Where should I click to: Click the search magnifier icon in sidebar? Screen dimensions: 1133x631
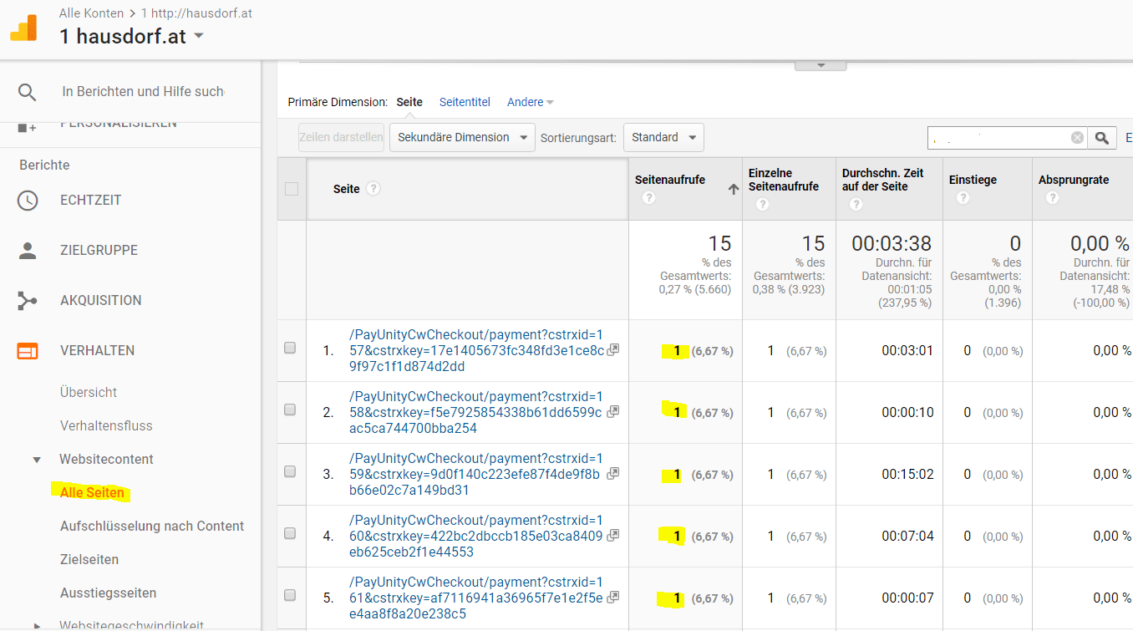coord(28,92)
